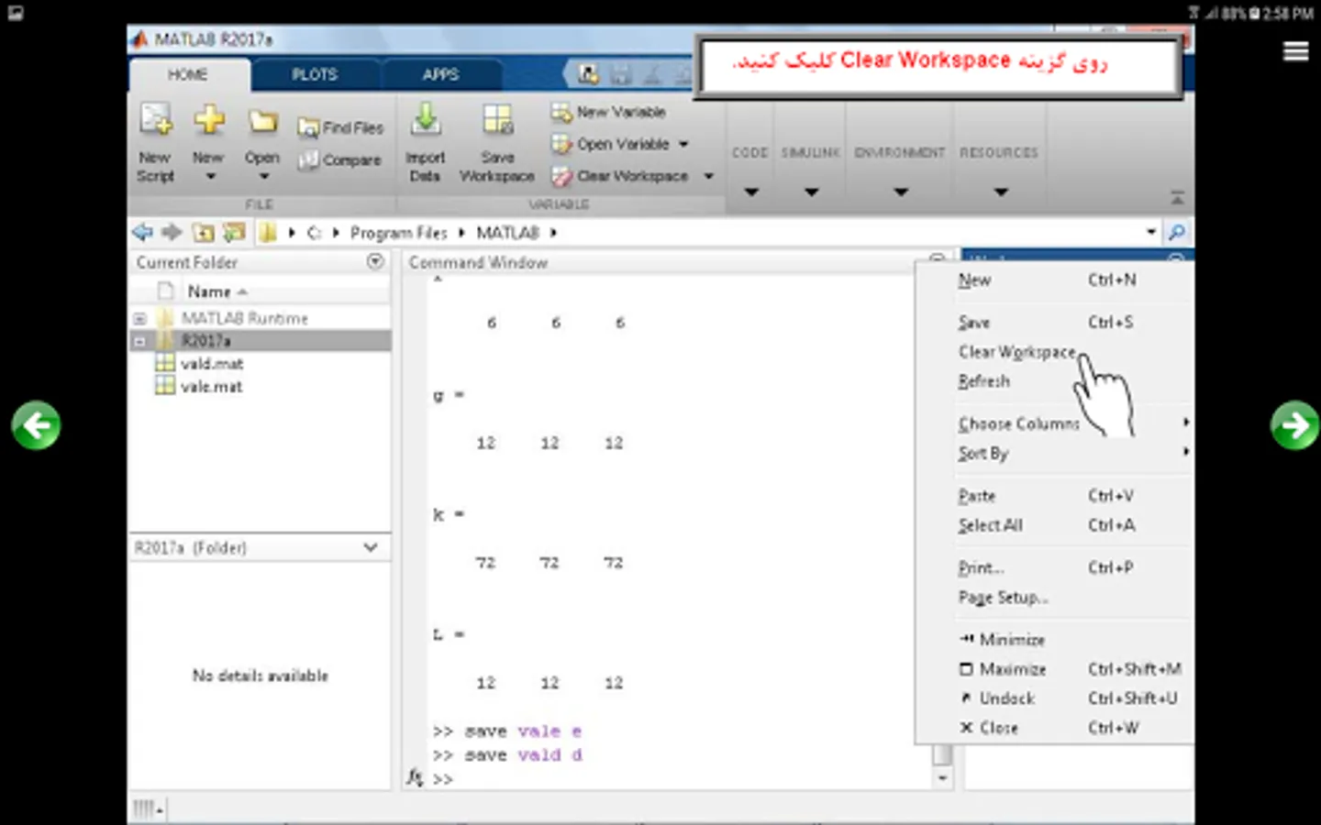Viewport: 1321px width, 825px height.
Task: Click the New Variable button
Action: (x=608, y=112)
